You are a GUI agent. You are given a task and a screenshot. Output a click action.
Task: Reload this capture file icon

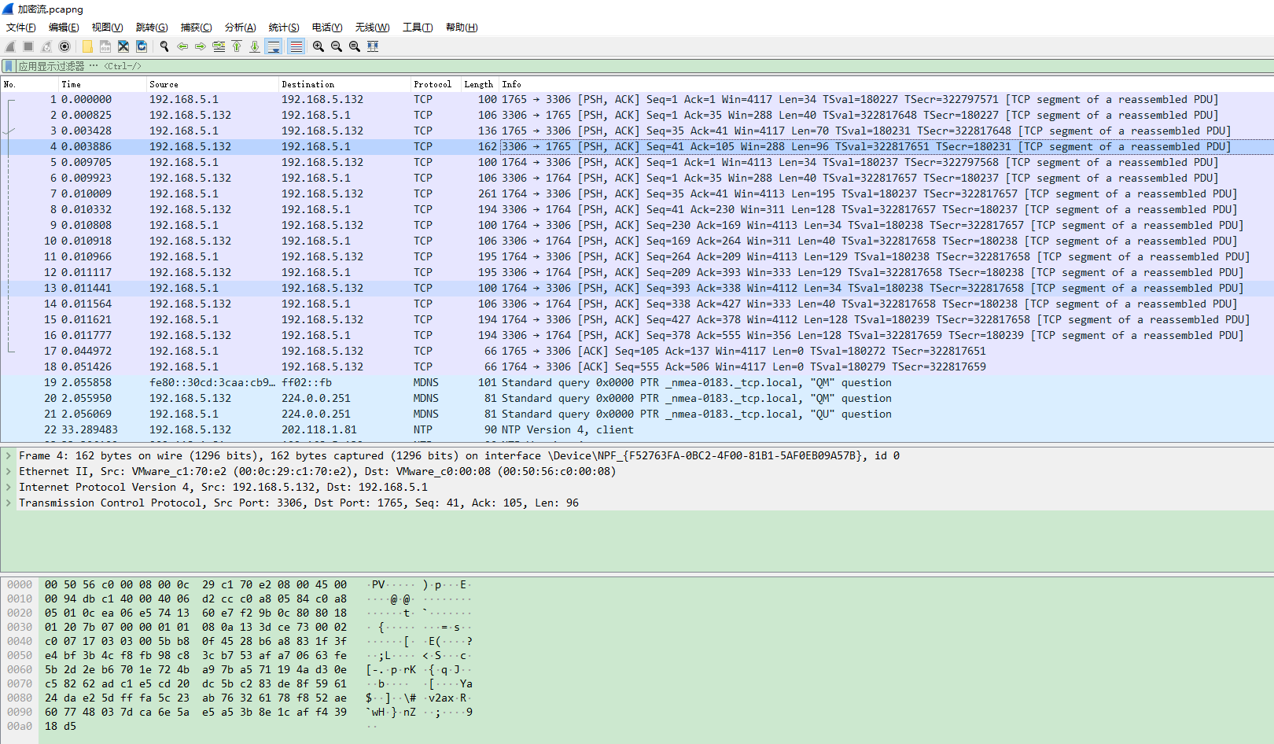coord(142,46)
